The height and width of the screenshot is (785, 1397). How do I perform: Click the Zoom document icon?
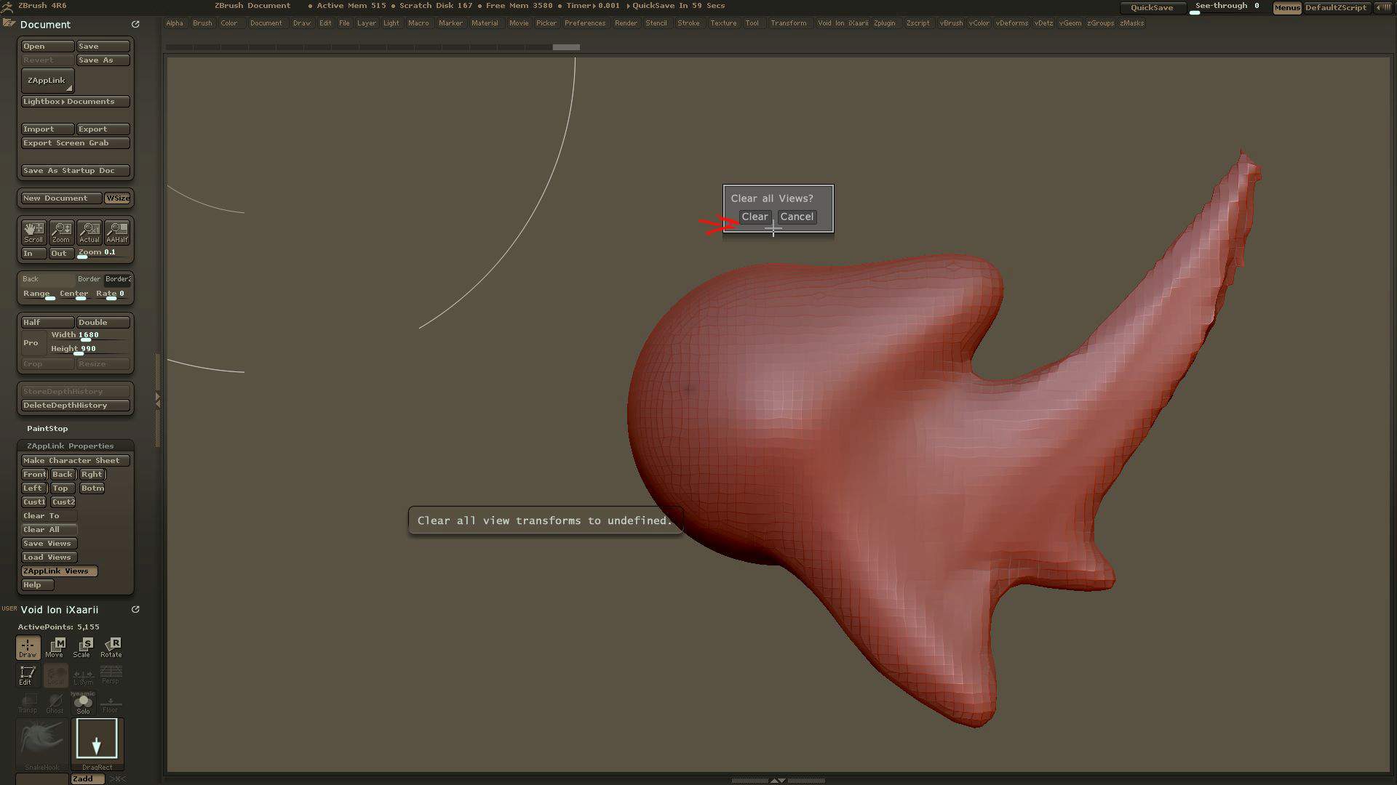61,233
